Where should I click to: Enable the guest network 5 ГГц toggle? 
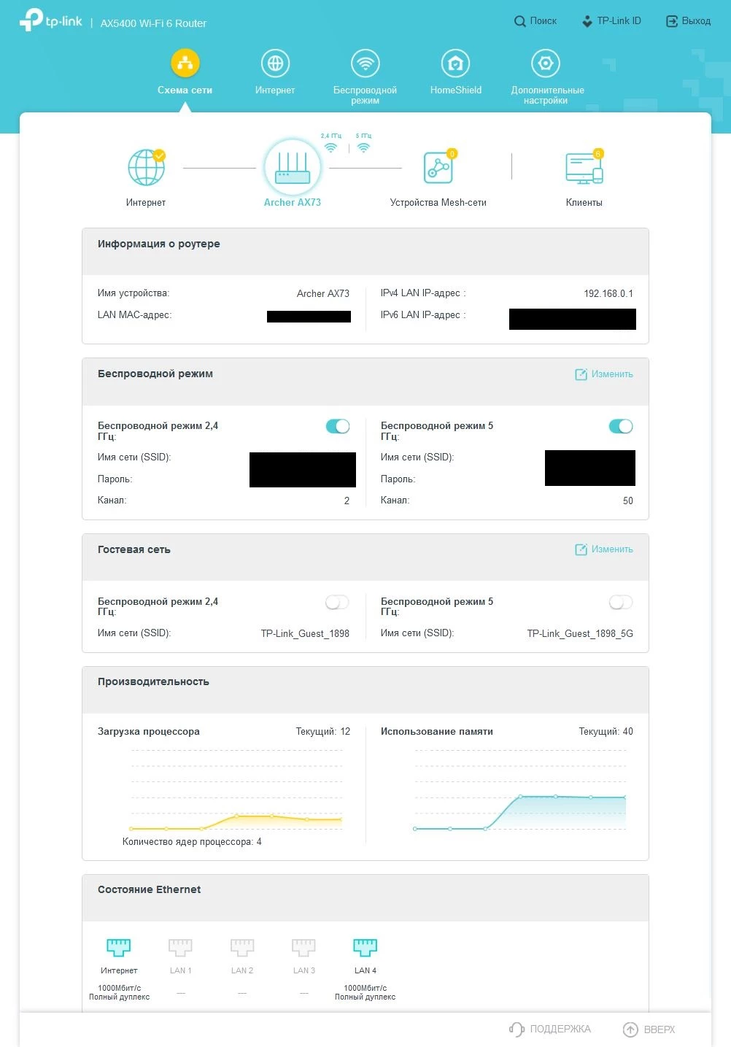621,602
